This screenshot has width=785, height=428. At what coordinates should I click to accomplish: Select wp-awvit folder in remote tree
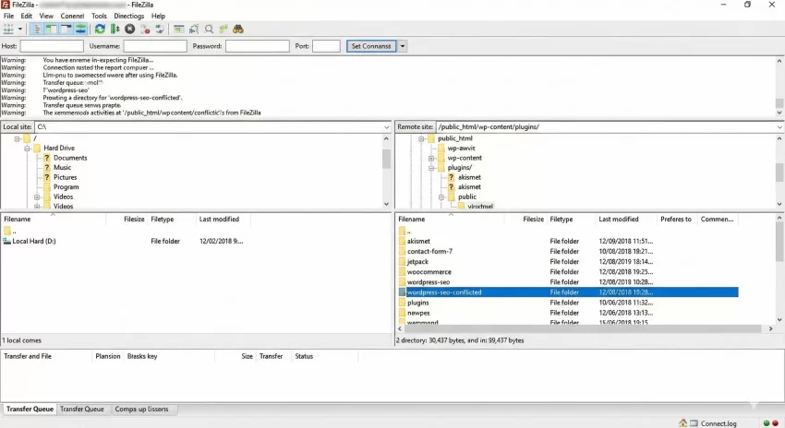pos(461,149)
